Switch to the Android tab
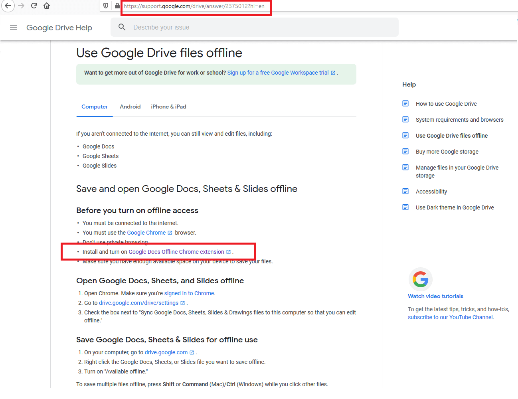 click(x=130, y=107)
